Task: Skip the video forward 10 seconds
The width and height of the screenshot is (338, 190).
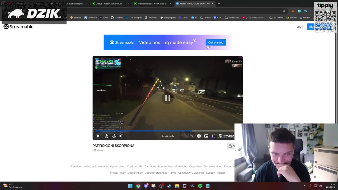Action: [x=114, y=136]
